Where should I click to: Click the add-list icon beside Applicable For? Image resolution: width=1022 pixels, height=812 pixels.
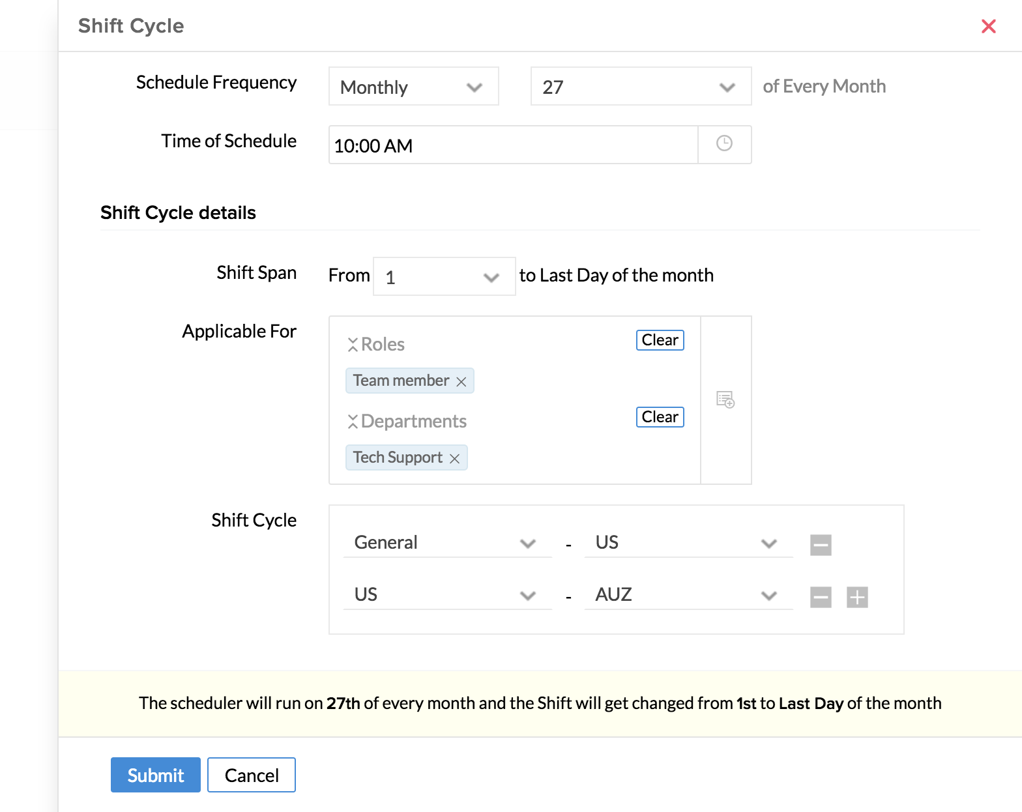[x=725, y=399]
